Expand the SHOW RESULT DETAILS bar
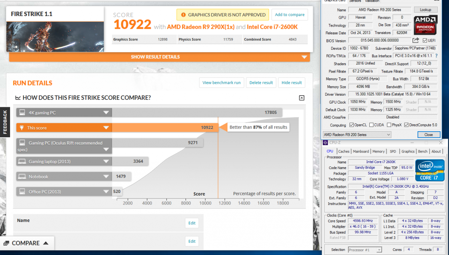This screenshot has width=449, height=255. pos(159,57)
